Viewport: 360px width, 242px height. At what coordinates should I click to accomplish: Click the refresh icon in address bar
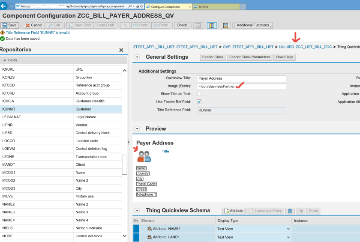tap(141, 6)
